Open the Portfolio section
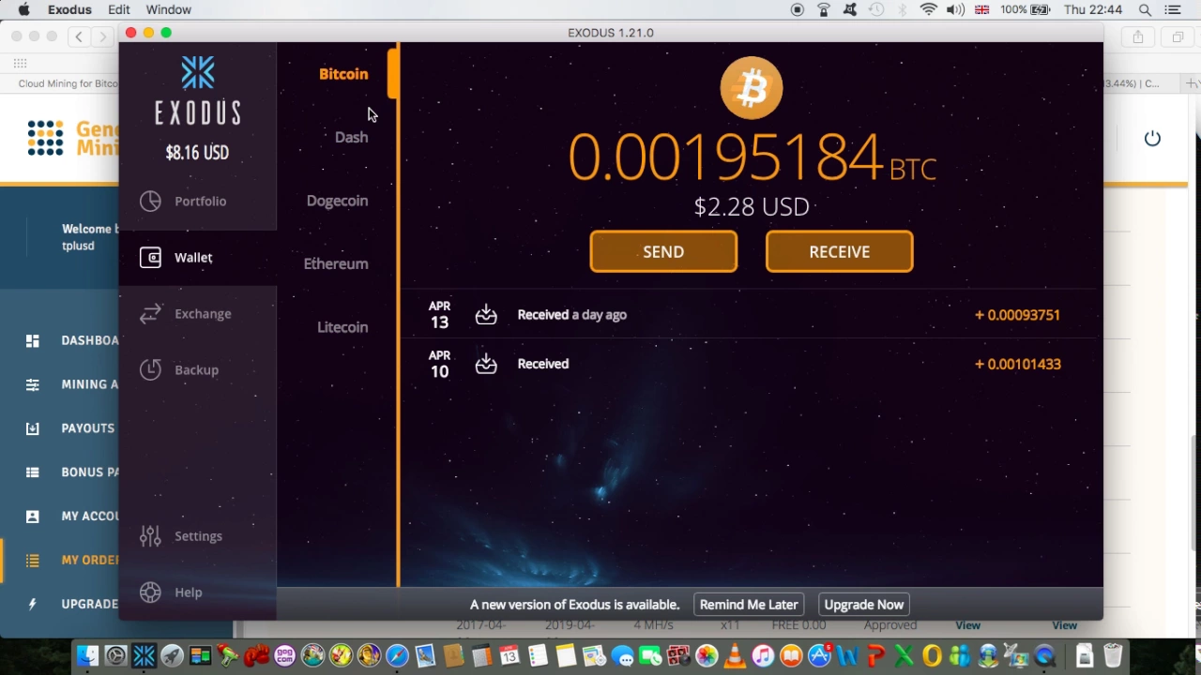1201x675 pixels. 198,201
